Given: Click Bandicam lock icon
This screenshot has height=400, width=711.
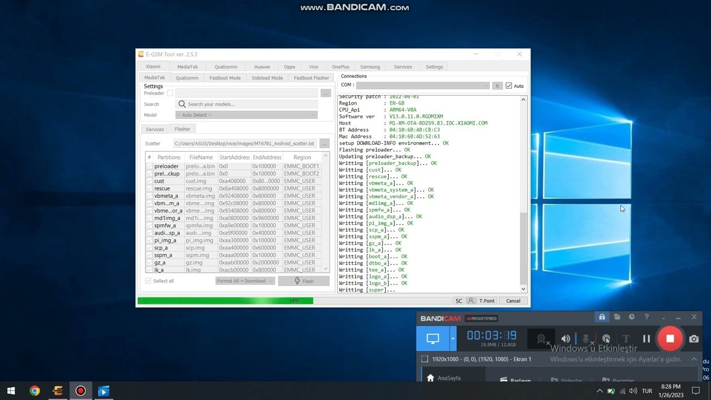Looking at the screenshot, I should (x=602, y=317).
